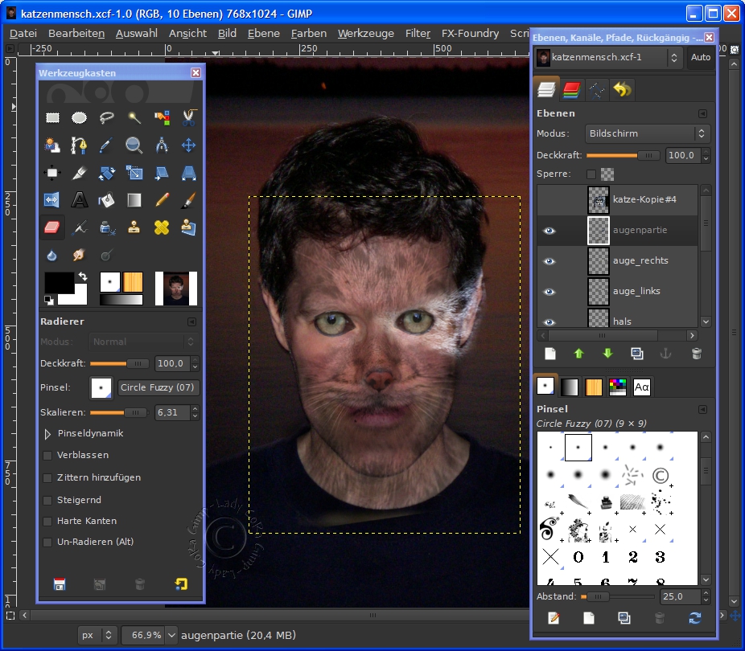The image size is (745, 651).
Task: Select the Rotate tool
Action: 106,173
